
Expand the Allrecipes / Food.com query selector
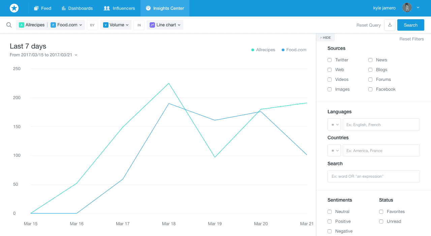click(50, 25)
